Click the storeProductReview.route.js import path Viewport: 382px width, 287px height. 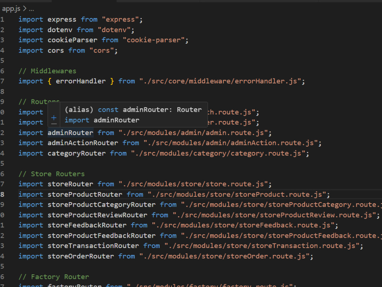tap(274, 215)
